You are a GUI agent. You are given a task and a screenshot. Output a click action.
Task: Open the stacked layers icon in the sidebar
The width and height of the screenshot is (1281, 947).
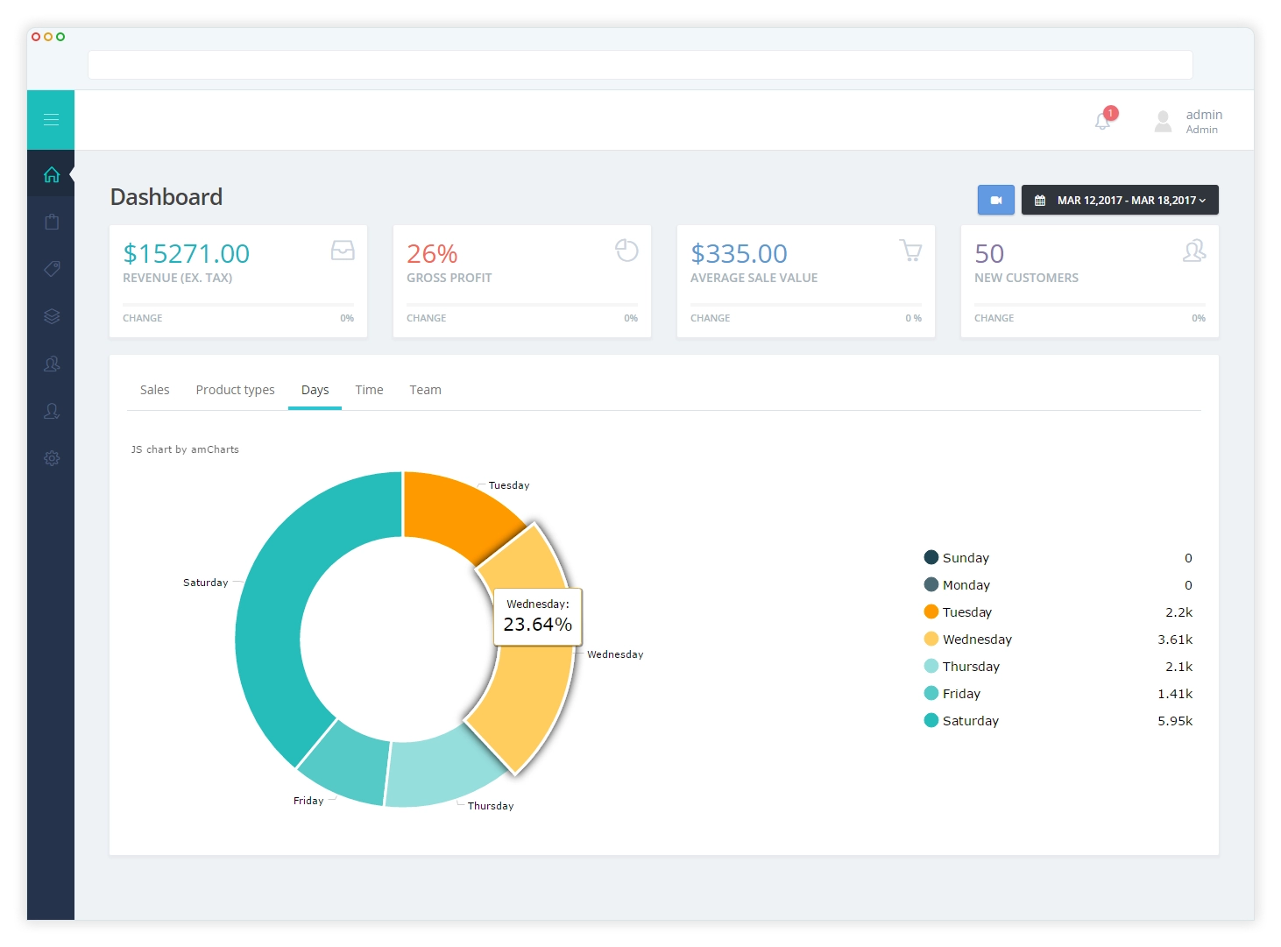51,316
